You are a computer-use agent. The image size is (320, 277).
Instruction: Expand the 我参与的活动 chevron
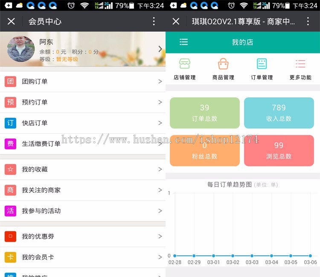click(160, 211)
